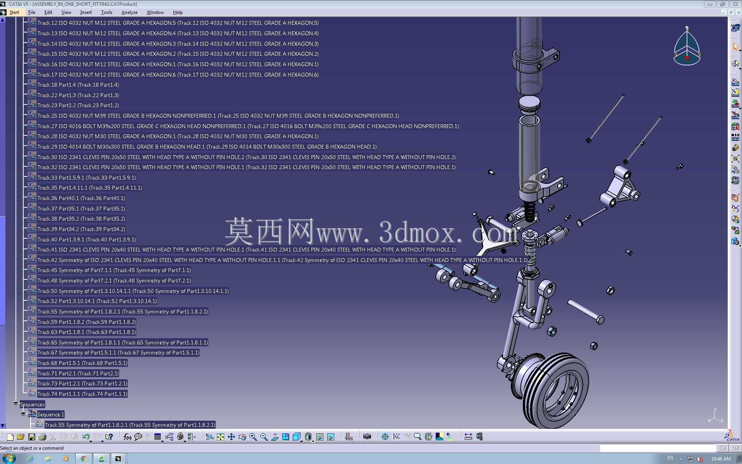Image resolution: width=742 pixels, height=464 pixels.
Task: Open Internet Explorer from the taskbar
Action: 30,459
